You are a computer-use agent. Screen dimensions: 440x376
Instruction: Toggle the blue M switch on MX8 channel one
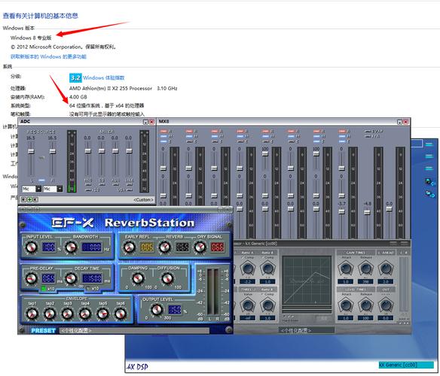pyautogui.click(x=163, y=136)
